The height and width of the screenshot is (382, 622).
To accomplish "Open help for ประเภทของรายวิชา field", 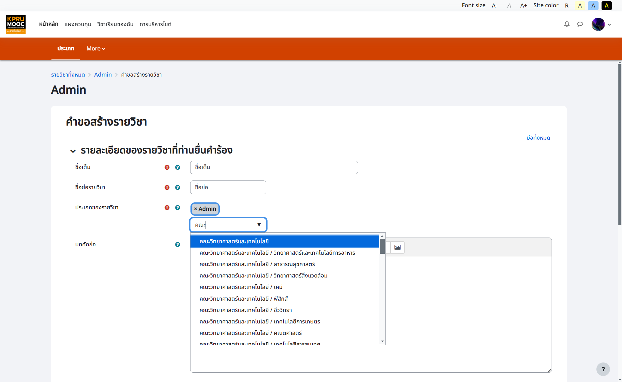I will click(x=178, y=208).
